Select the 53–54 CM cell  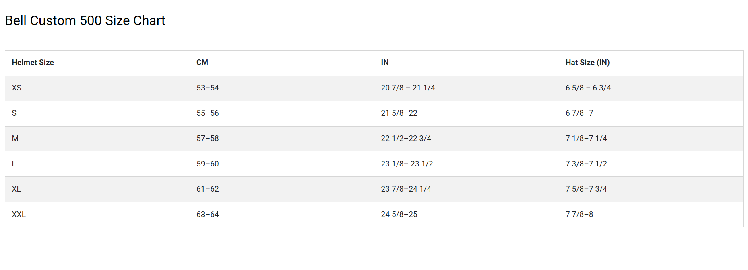[207, 88]
